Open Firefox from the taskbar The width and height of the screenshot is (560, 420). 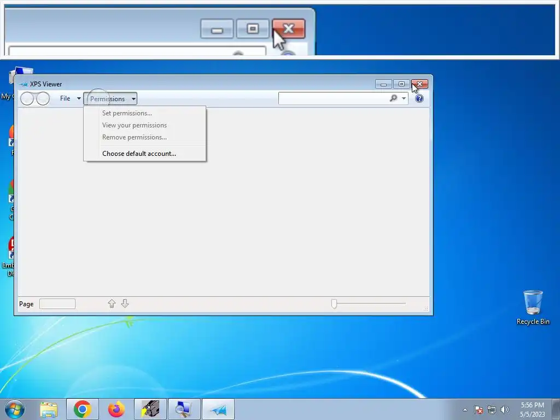(116, 409)
